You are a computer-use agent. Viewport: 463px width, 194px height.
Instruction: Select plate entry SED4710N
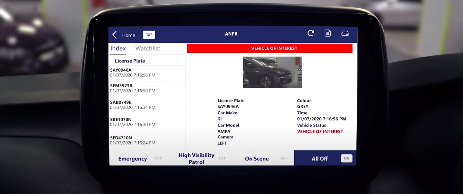tap(147, 141)
